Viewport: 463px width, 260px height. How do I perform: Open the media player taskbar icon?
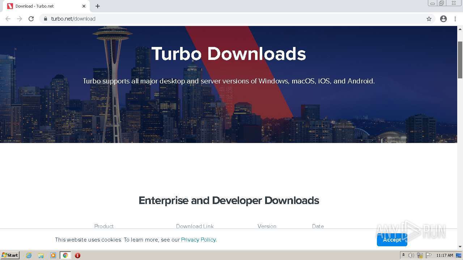pyautogui.click(x=53, y=255)
